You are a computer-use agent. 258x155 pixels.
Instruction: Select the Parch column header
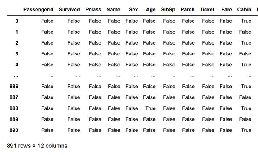(x=188, y=10)
